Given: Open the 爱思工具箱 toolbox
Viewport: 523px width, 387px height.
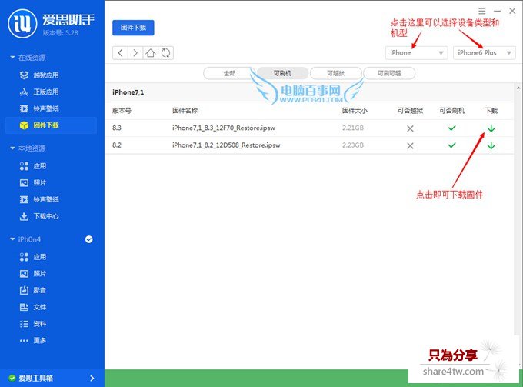Looking at the screenshot, I should pos(52,378).
